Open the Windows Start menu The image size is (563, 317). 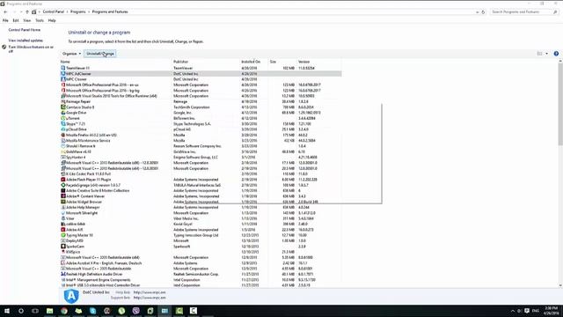tap(7, 311)
